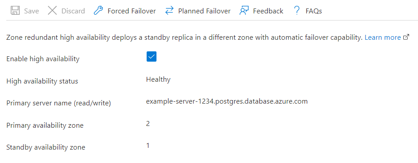Viewport: 418px width, 163px height.
Task: Open the Feedback option
Action: [268, 11]
